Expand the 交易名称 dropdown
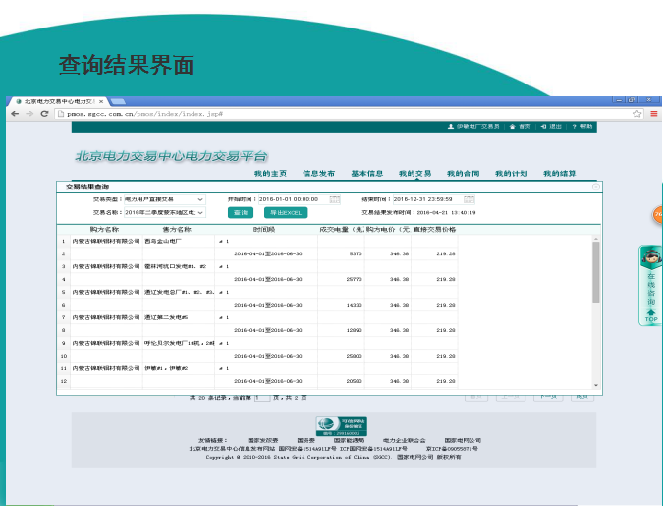Viewport: 663px width, 506px height. (x=200, y=212)
